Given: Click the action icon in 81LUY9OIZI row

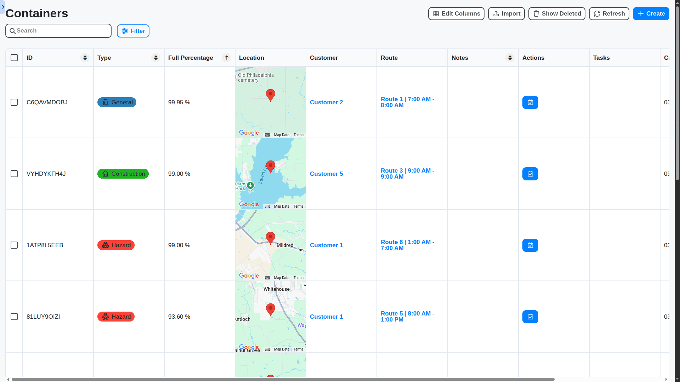Looking at the screenshot, I should (x=530, y=317).
